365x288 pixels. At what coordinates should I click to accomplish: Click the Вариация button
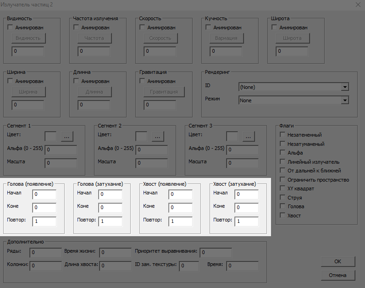[x=227, y=38]
